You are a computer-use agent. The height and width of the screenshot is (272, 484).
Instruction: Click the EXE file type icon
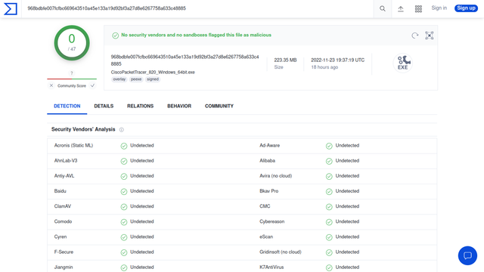coord(402,63)
